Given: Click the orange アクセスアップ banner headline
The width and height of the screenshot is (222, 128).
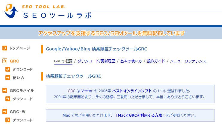Looking at the screenshot, I should (x=111, y=33).
